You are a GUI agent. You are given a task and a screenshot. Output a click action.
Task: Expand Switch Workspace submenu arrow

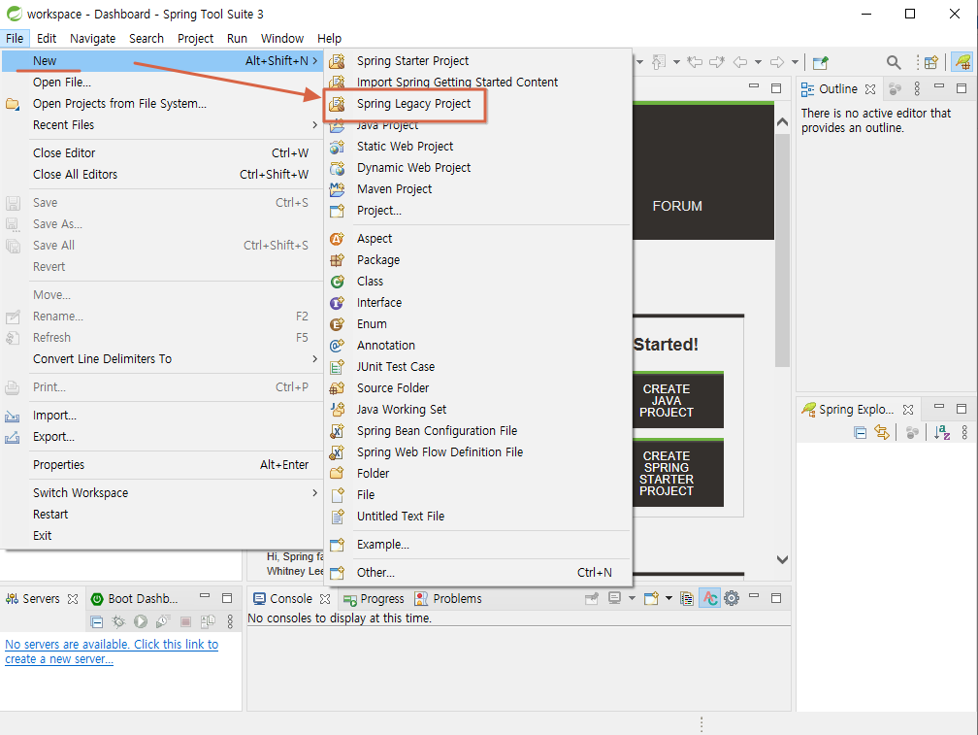pyautogui.click(x=314, y=493)
